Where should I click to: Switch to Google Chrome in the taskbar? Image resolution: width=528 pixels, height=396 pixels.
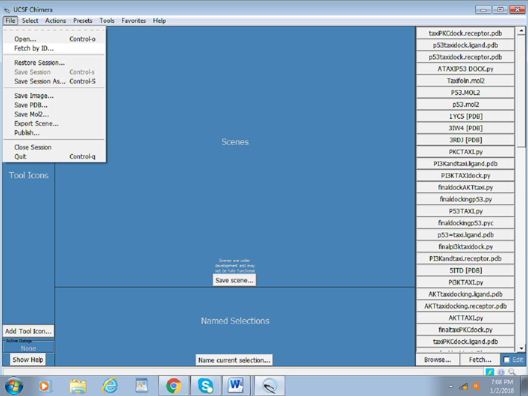coord(174,386)
